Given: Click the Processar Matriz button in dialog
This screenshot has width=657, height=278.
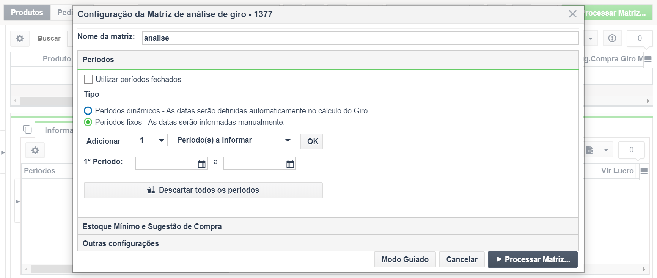Looking at the screenshot, I should click(x=533, y=259).
